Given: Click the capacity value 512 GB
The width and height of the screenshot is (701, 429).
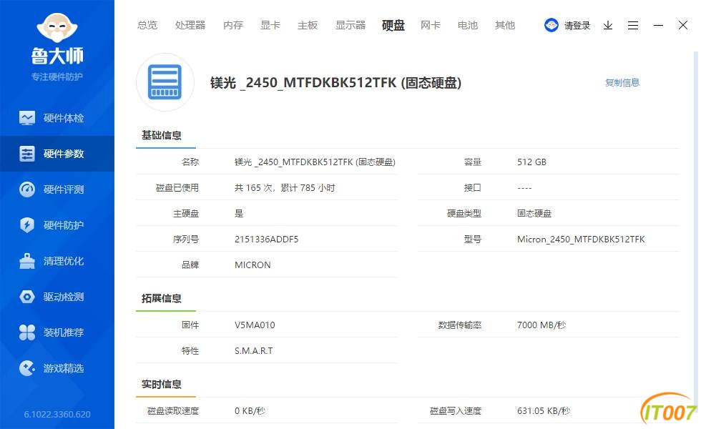Looking at the screenshot, I should pyautogui.click(x=531, y=162).
